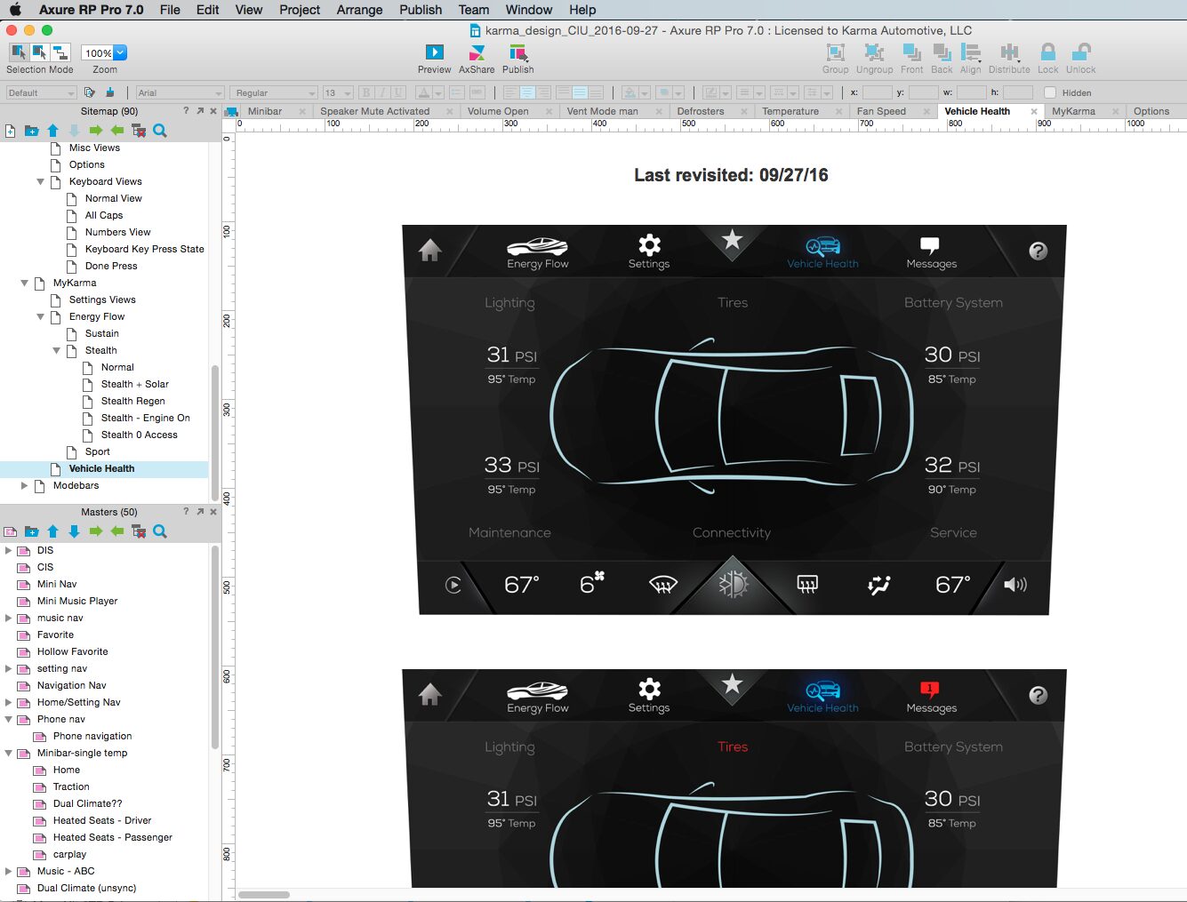This screenshot has width=1187, height=902.
Task: Enable the contained selection mode button
Action: 39,52
